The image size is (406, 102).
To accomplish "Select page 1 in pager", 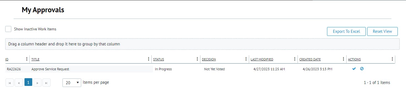I will point(28,82).
